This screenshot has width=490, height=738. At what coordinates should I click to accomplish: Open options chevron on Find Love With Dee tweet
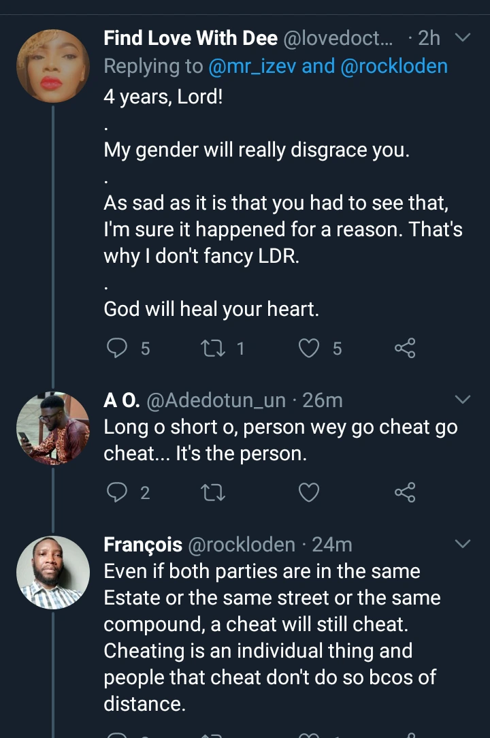pyautogui.click(x=462, y=38)
